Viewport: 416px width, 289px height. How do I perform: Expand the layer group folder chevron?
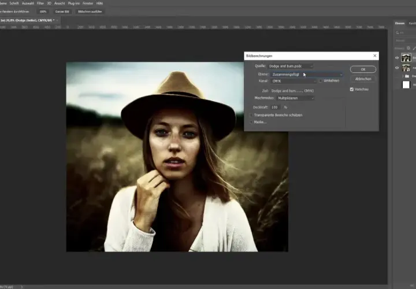403,76
